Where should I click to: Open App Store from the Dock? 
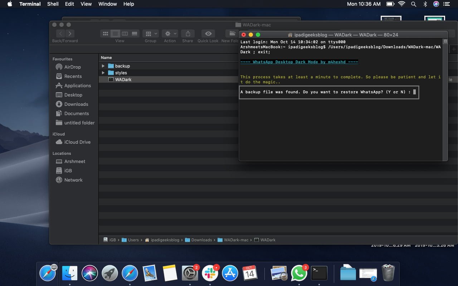click(x=230, y=273)
